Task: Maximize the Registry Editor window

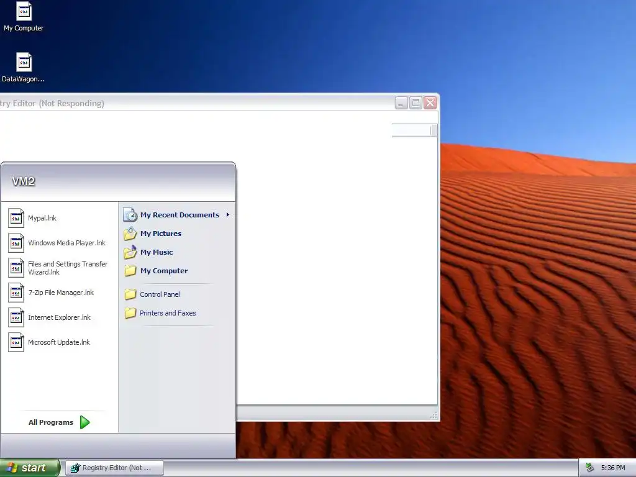Action: pyautogui.click(x=416, y=103)
